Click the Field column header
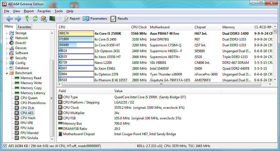Viewport: 280px width, 151px height. click(x=85, y=91)
